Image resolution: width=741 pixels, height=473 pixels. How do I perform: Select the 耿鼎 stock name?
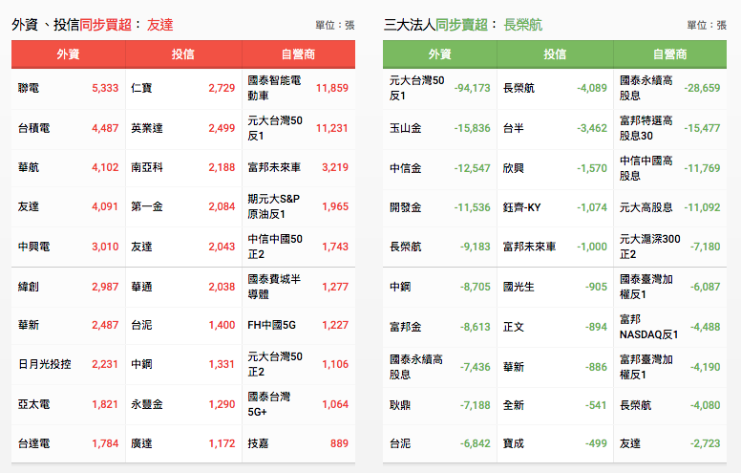400,405
